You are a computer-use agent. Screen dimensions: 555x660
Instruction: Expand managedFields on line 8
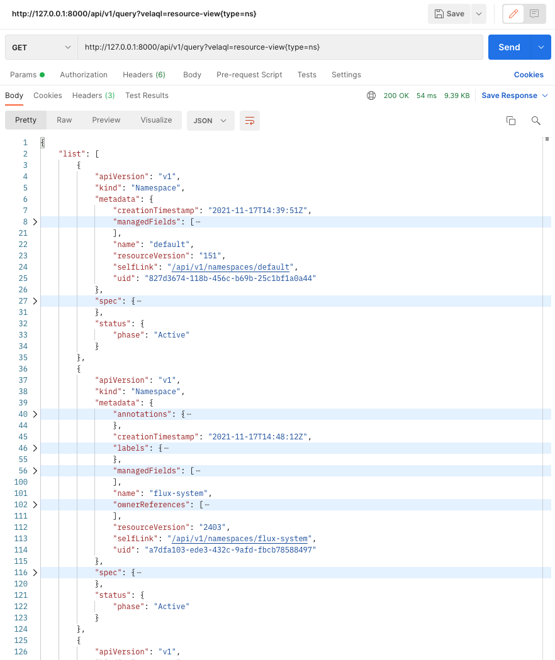[35, 222]
